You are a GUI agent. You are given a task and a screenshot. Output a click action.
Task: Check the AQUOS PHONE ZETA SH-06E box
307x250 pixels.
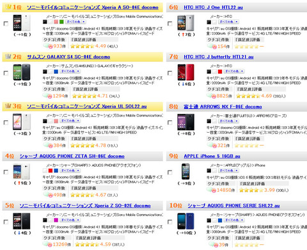pyautogui.click(x=6, y=172)
